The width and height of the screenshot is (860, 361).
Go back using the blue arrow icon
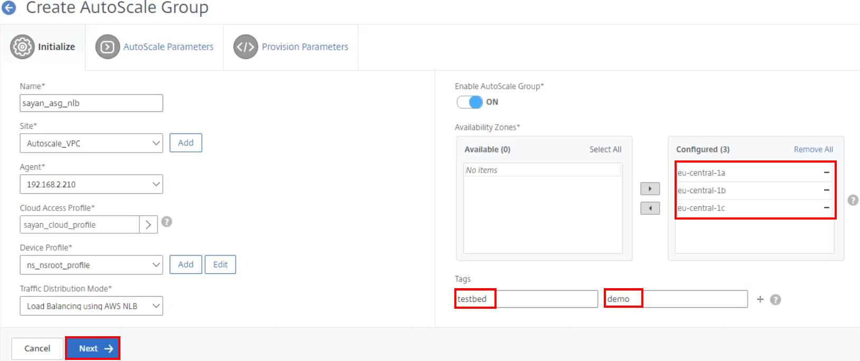[x=9, y=8]
